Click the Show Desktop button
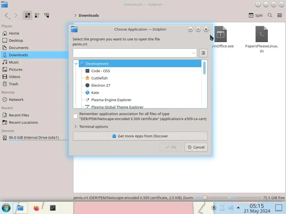The height and width of the screenshot is (214, 286). pos(278,208)
